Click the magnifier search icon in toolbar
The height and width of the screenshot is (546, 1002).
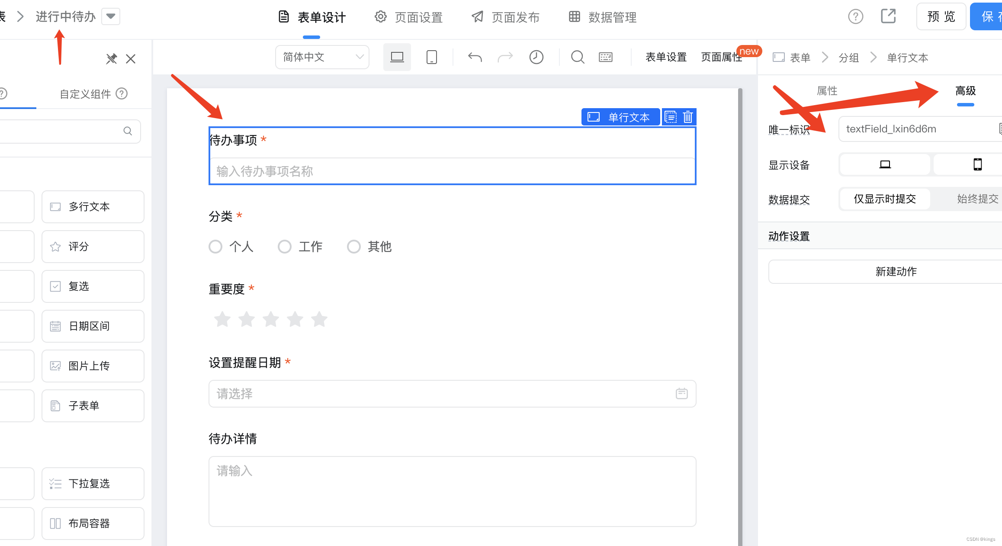coord(577,57)
